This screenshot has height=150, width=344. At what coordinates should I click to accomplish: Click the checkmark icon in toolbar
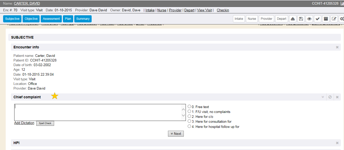pos(317,19)
